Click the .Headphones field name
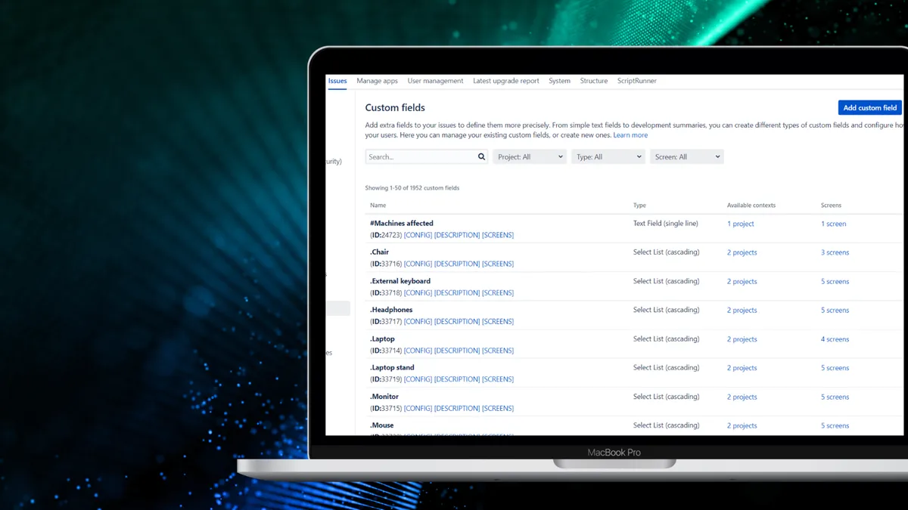Image resolution: width=908 pixels, height=510 pixels. coord(391,310)
